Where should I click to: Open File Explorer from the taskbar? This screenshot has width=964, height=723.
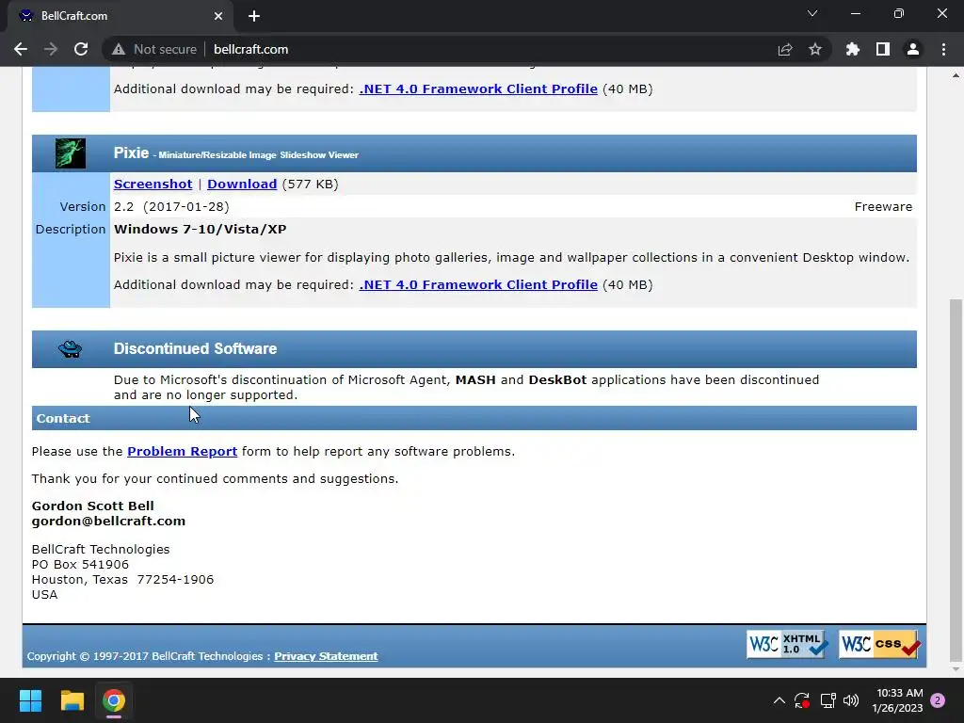[x=72, y=700]
